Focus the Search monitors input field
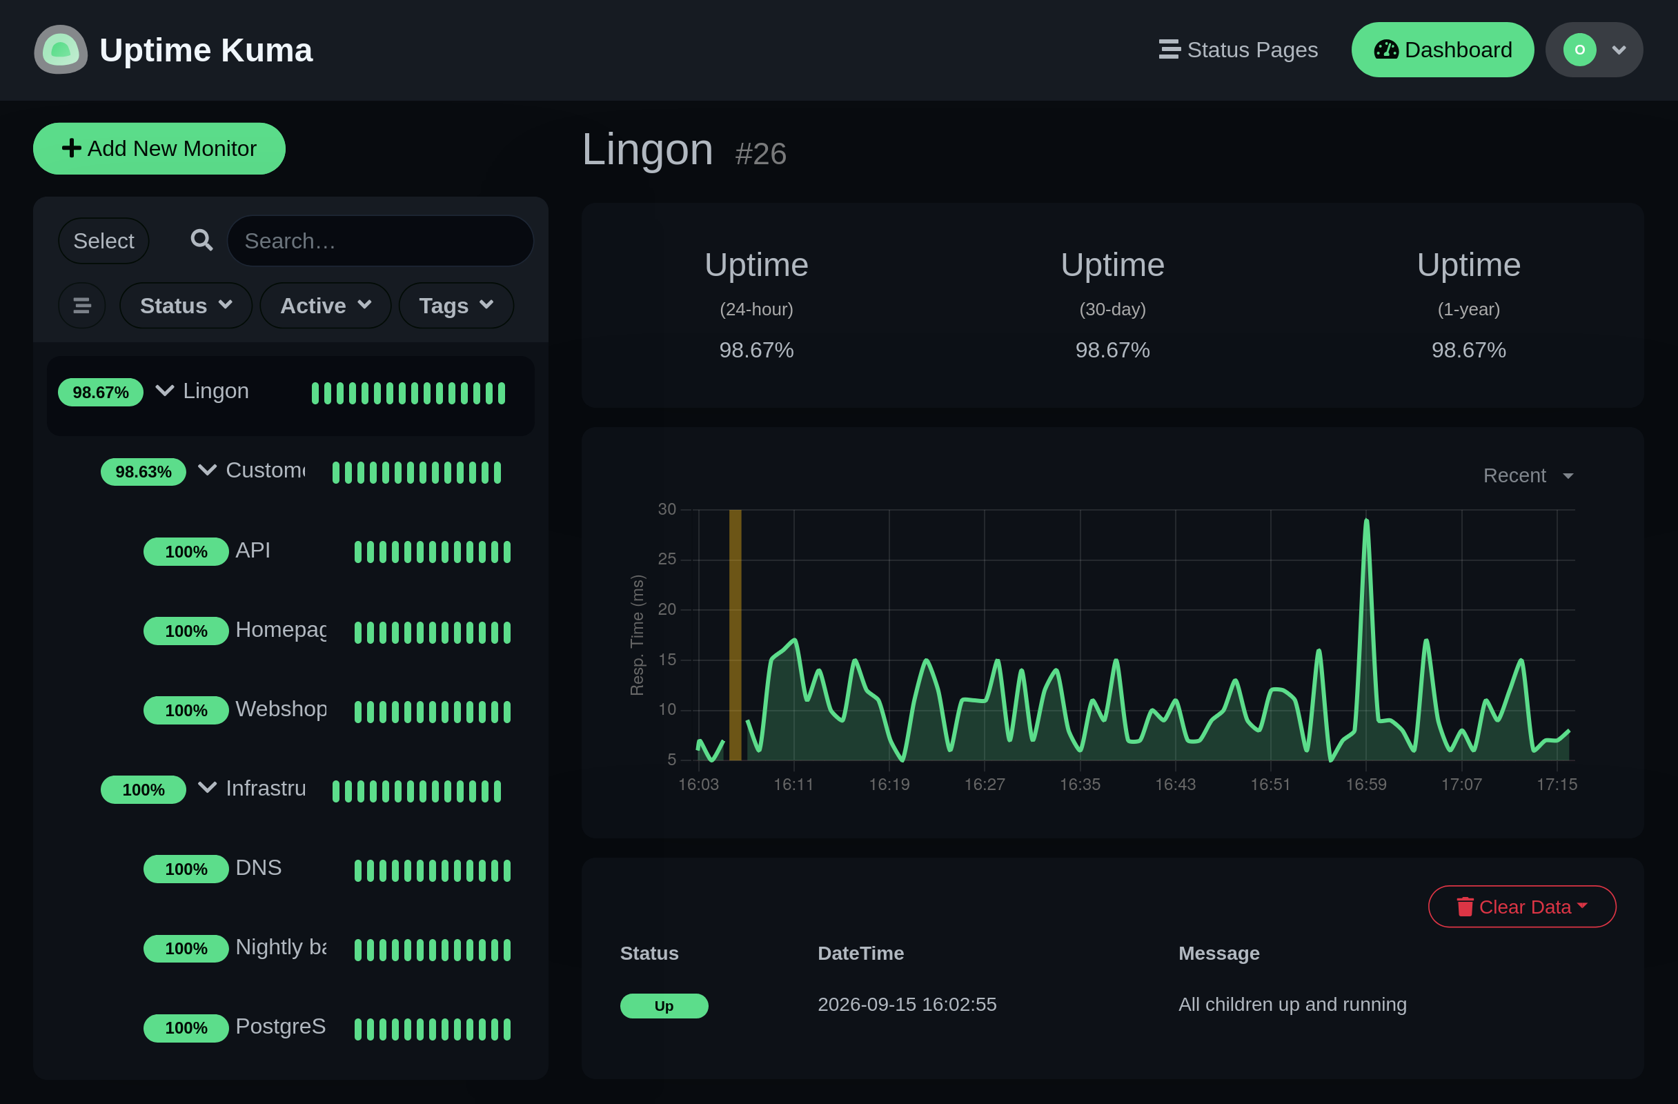This screenshot has height=1104, width=1678. pos(380,240)
